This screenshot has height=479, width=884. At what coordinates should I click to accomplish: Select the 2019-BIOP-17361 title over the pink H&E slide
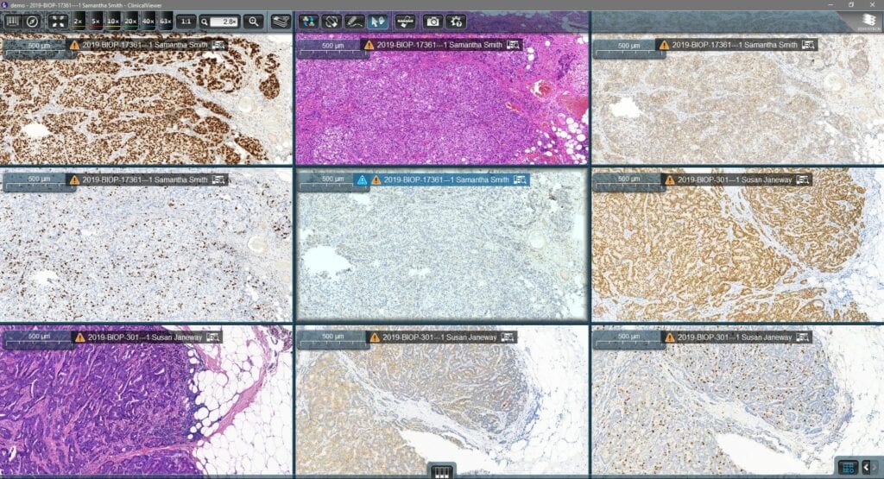click(x=439, y=45)
